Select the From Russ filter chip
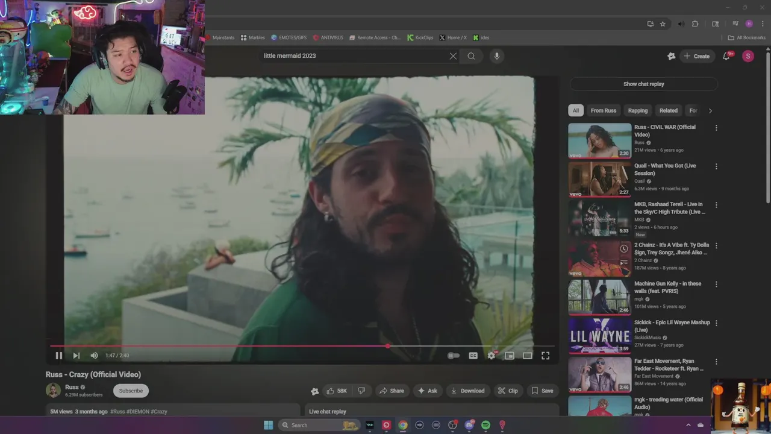771x434 pixels. (603, 110)
